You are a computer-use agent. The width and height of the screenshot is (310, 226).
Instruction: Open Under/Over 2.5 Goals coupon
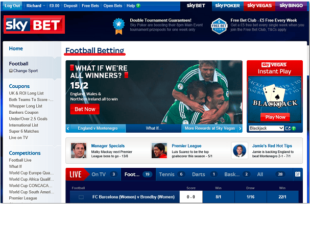click(x=28, y=119)
